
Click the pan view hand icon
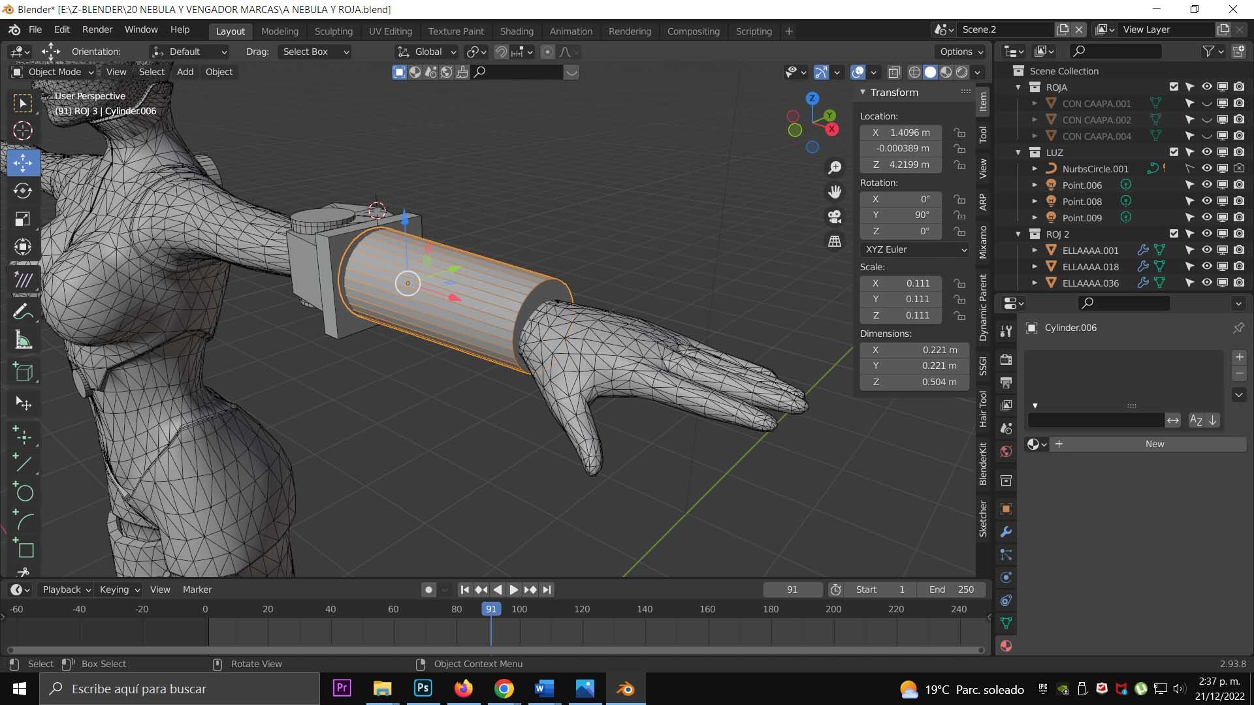835,192
